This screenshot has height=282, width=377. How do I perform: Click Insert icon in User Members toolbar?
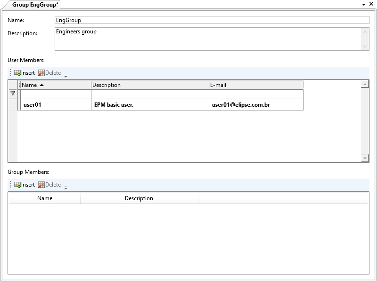tap(17, 73)
